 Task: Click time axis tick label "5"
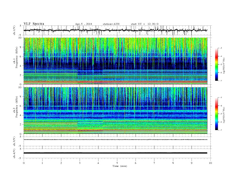(x=117, y=163)
